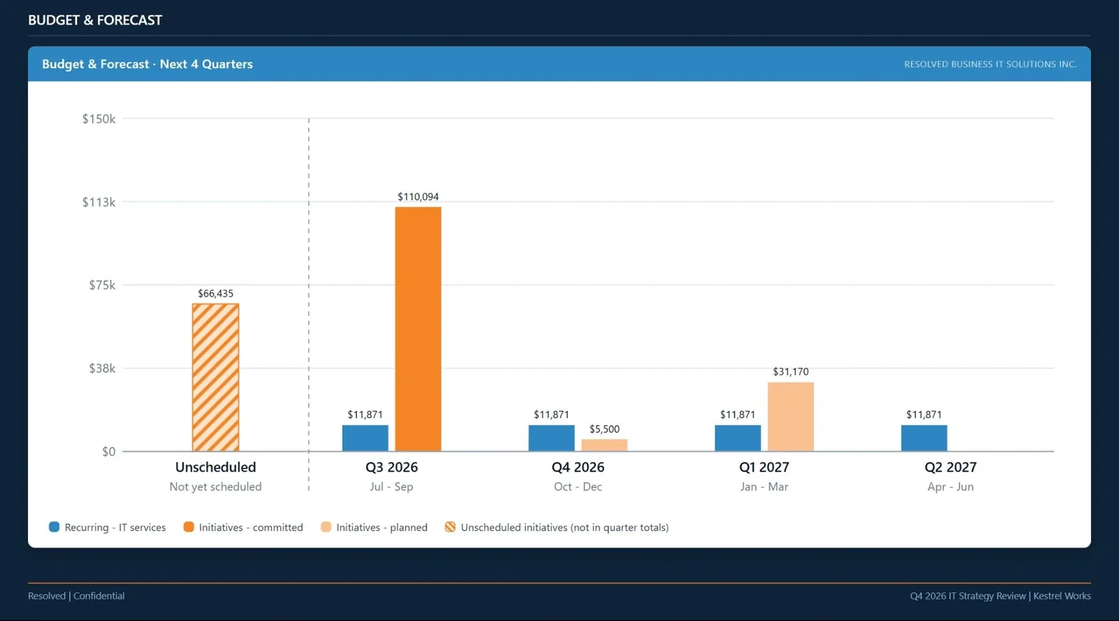Click the blue Recurring - IT services legend swatch
This screenshot has height=621, width=1119.
pyautogui.click(x=54, y=527)
